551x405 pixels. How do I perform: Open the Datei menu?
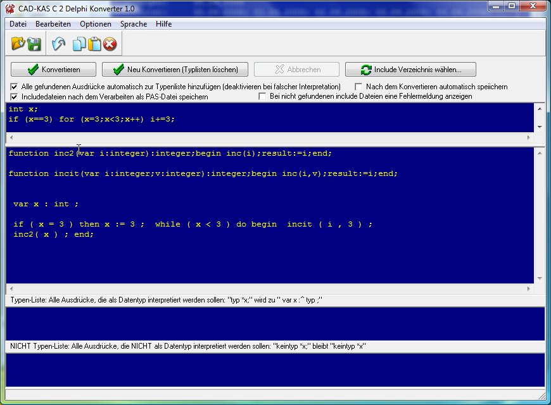(18, 24)
